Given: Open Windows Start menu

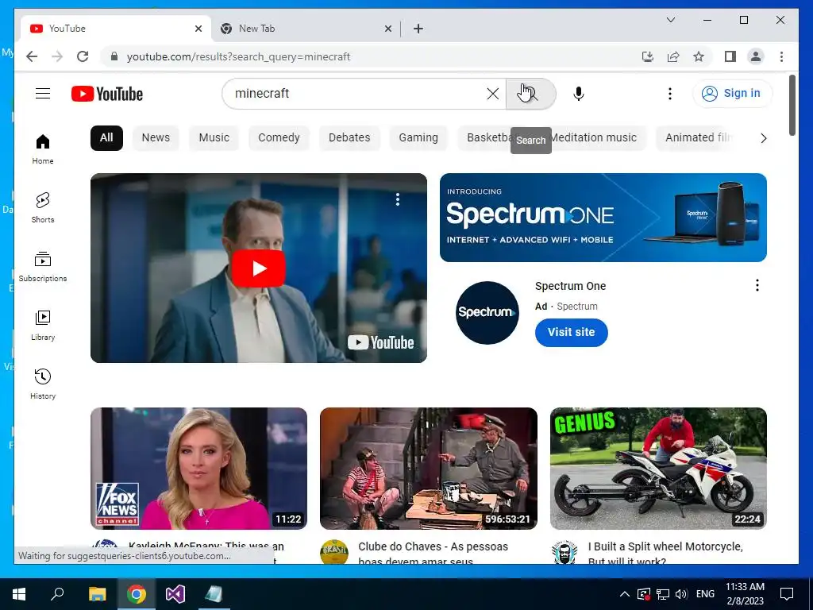Looking at the screenshot, I should (x=19, y=594).
